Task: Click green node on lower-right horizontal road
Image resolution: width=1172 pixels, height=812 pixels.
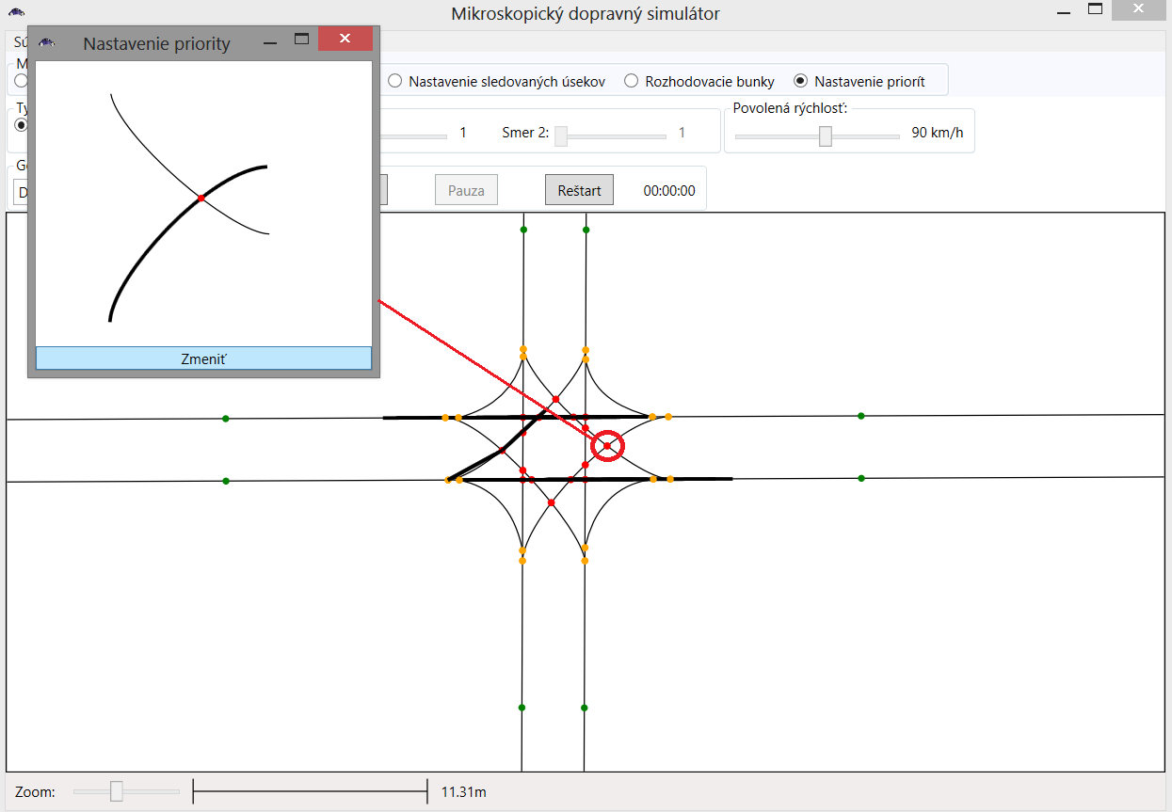Action: 861,479
